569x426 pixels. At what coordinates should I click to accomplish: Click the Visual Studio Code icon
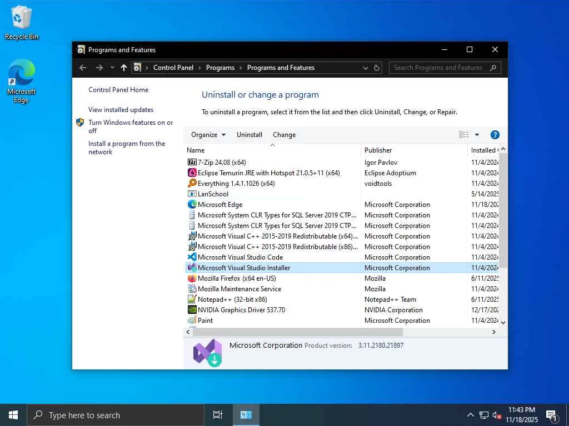point(192,257)
